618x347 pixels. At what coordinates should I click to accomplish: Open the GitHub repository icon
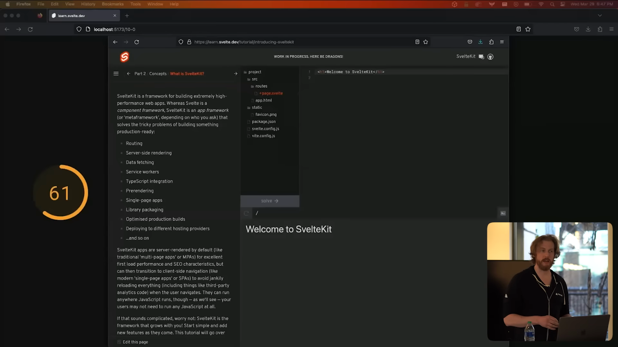pos(490,57)
